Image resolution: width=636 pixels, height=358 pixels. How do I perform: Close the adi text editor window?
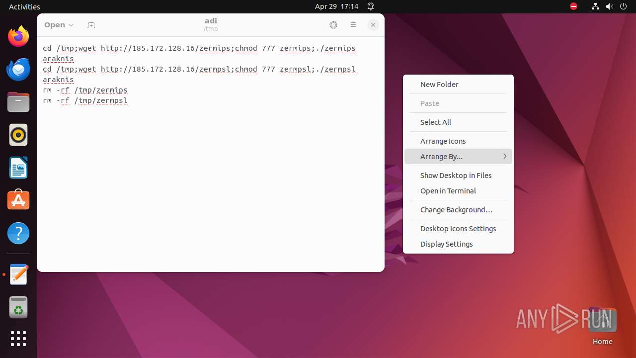pyautogui.click(x=373, y=25)
